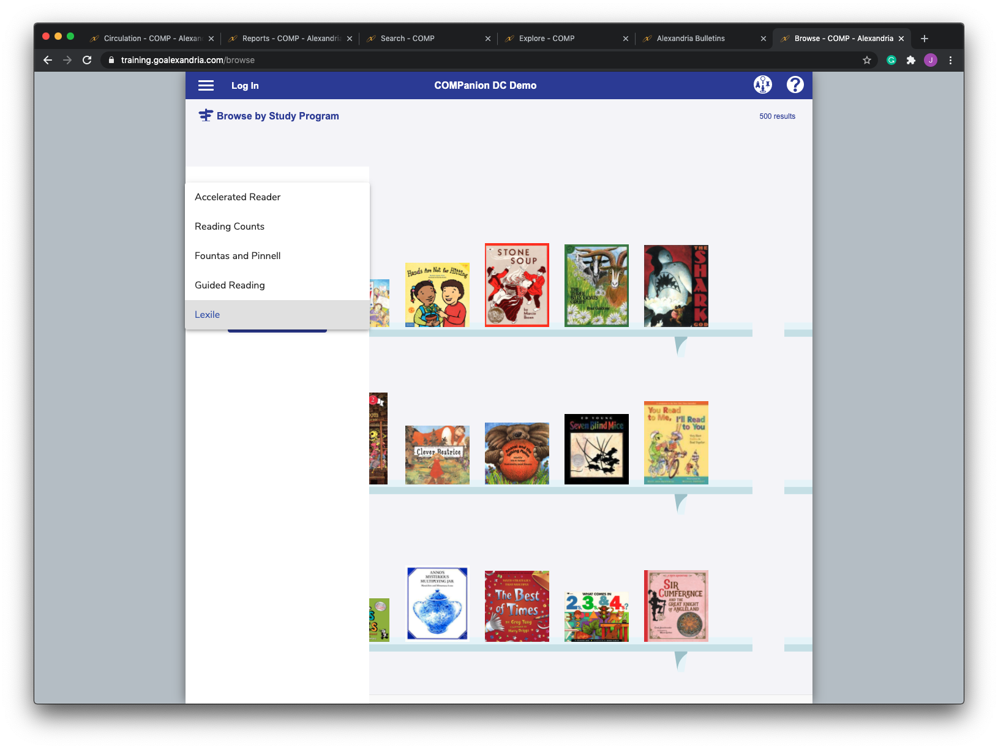The height and width of the screenshot is (749, 998).
Task: Open the browser extensions puzzle icon
Action: 911,60
